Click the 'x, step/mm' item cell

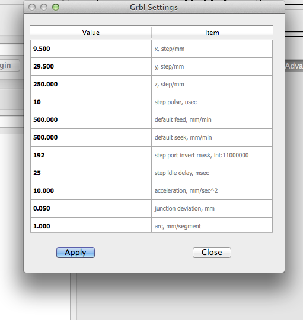pos(212,49)
